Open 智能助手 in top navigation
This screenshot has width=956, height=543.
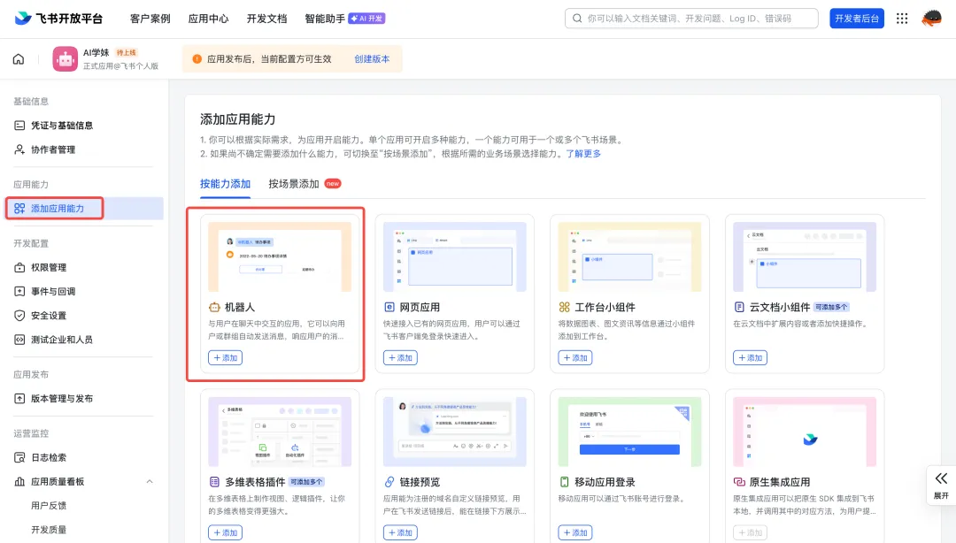pos(325,19)
